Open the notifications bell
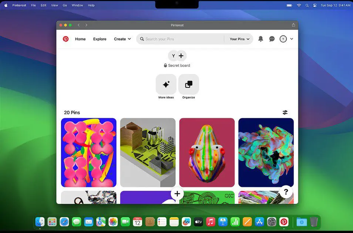This screenshot has height=233, width=353. pos(260,39)
